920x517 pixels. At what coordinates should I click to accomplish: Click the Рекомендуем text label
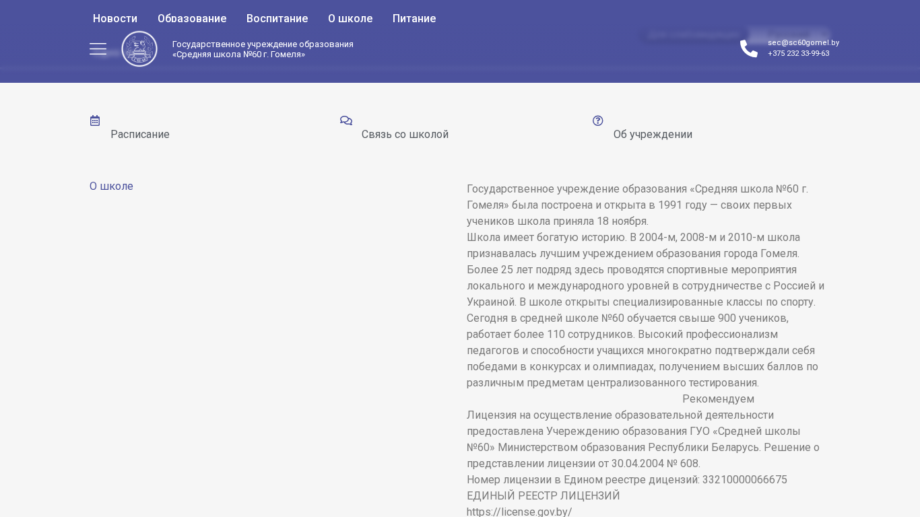(718, 399)
